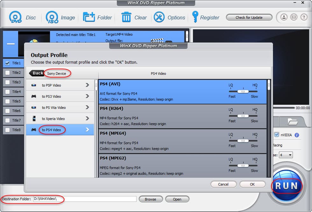
Task: Adjust PS4 (MPEG2) quality slider
Action: [x=243, y=166]
